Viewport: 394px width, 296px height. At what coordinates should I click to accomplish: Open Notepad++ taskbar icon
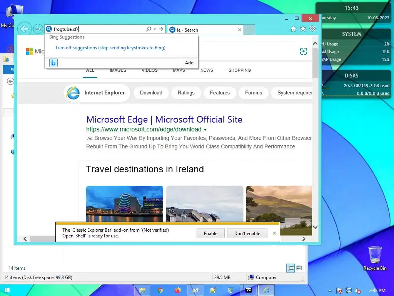(x=213, y=291)
